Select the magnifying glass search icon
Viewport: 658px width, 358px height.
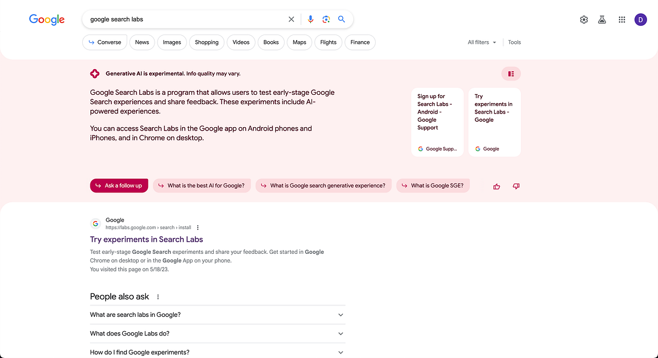(341, 19)
